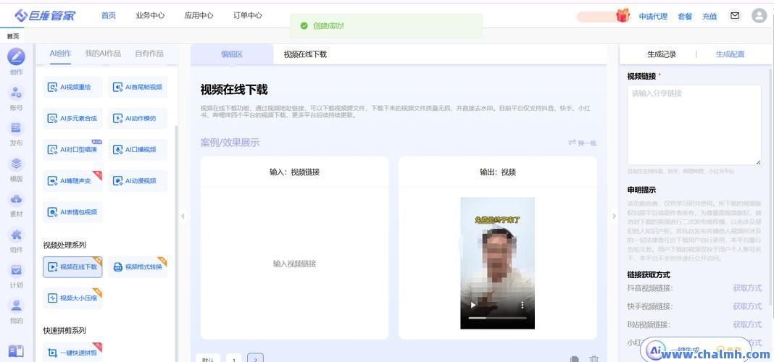
Task: Select the 视频大小压缩 tool
Action: (72, 298)
